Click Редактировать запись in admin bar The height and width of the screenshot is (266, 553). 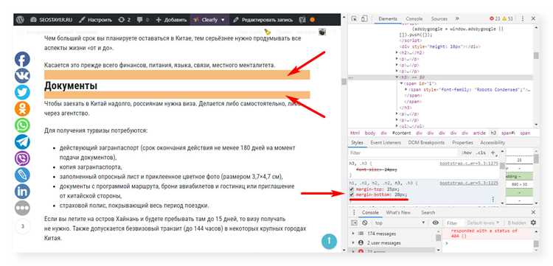click(x=262, y=20)
